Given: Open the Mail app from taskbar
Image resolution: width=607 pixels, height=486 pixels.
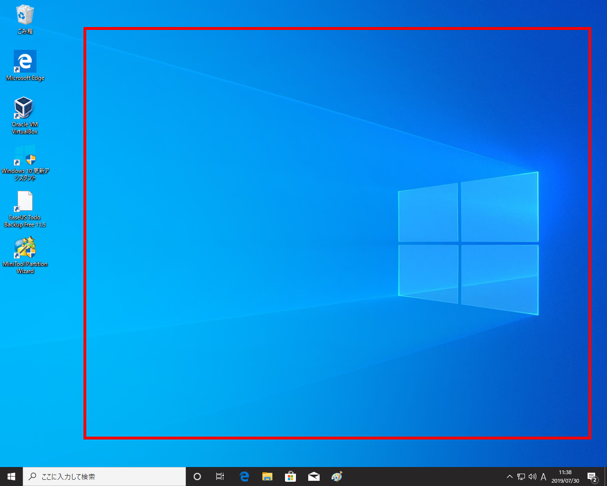Looking at the screenshot, I should (313, 477).
